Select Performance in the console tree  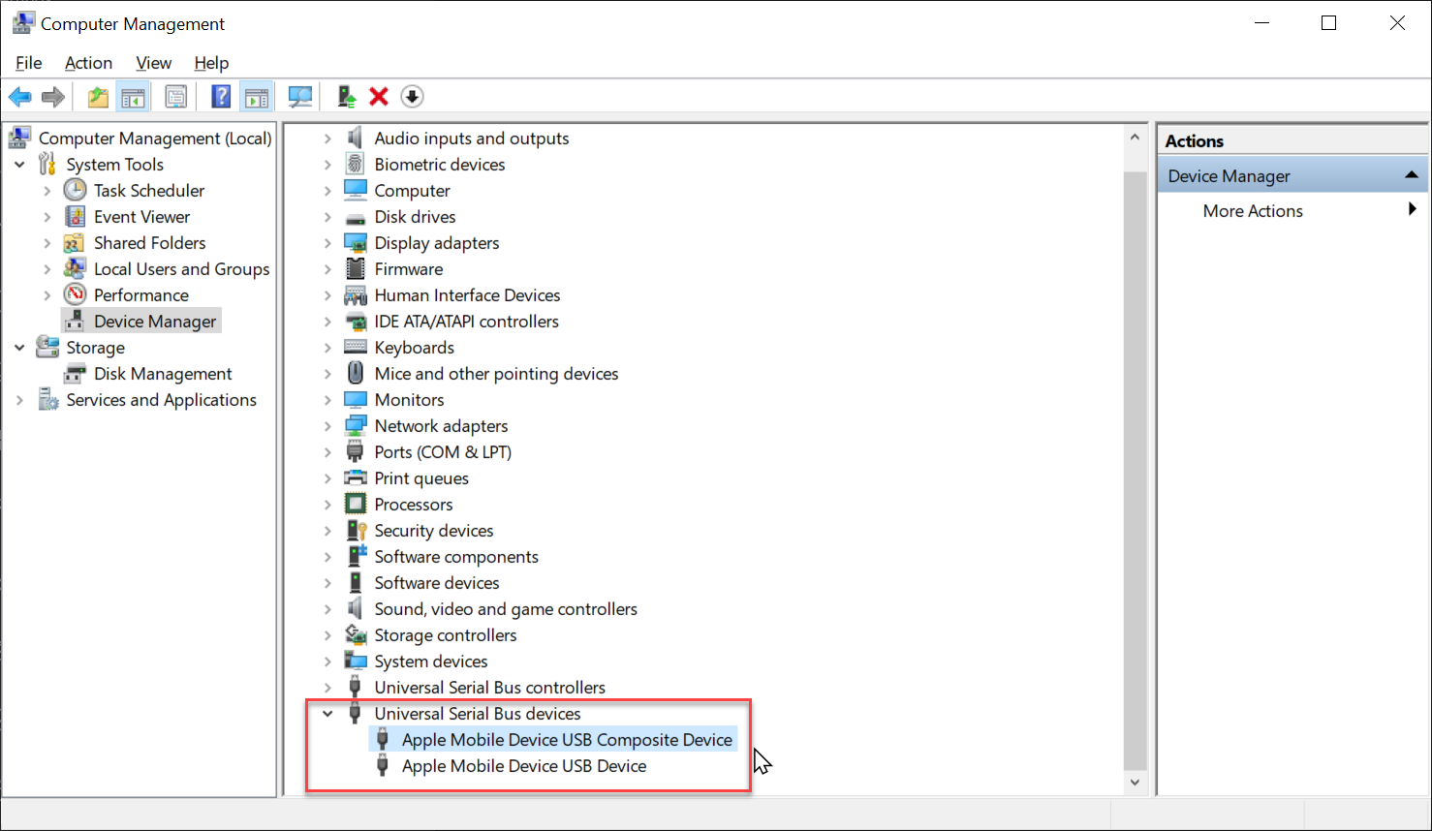pos(140,295)
